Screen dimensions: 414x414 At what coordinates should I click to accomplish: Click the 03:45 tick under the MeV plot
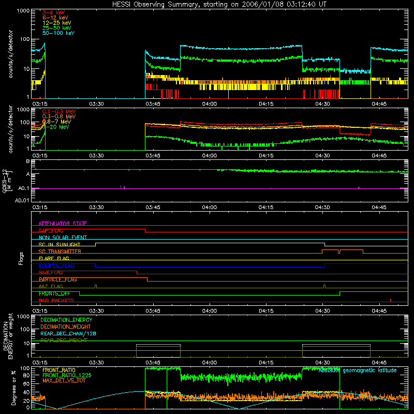(153, 156)
